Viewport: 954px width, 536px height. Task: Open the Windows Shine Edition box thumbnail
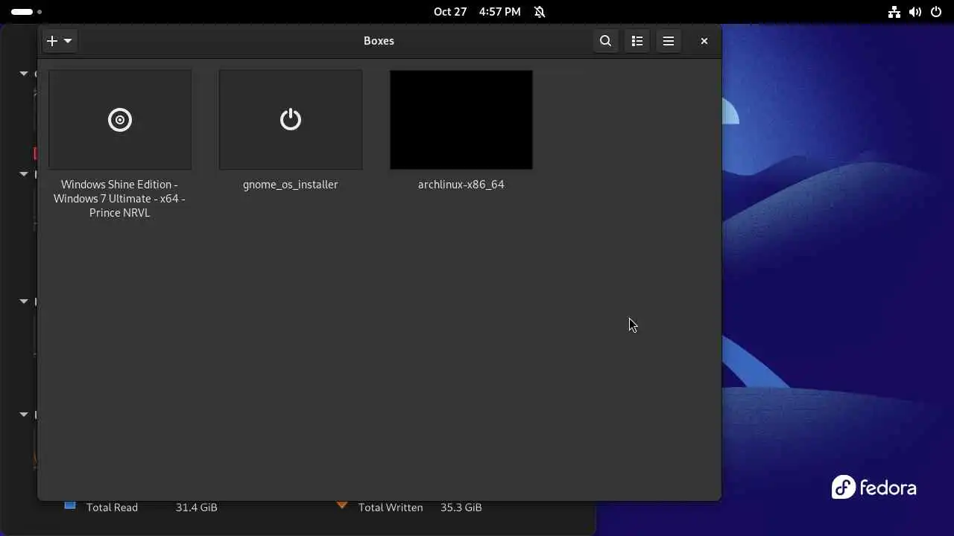120,120
